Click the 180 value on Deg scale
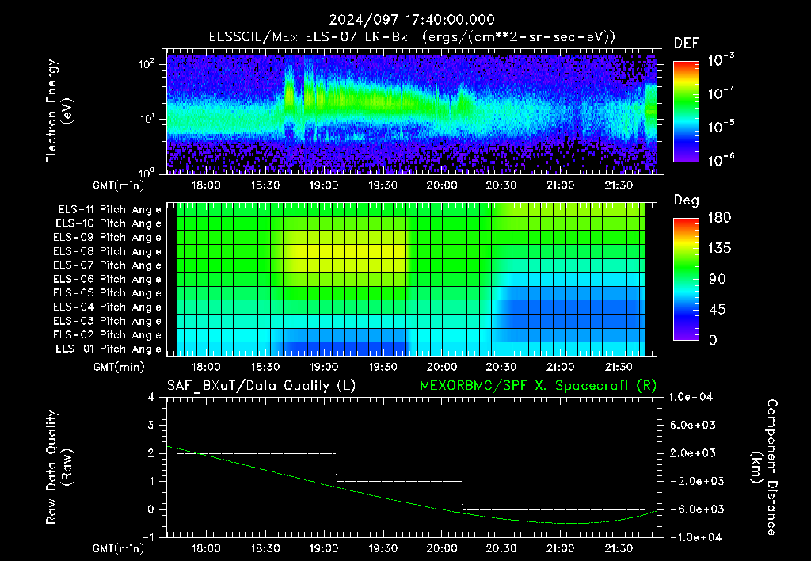Screen dimensions: 811x561 point(719,218)
